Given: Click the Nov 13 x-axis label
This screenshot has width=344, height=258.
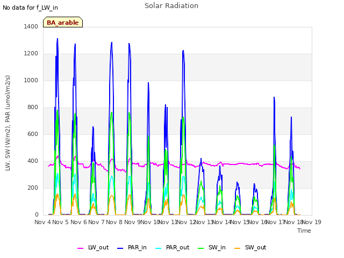Looking at the screenshot, I should tap(204, 222).
